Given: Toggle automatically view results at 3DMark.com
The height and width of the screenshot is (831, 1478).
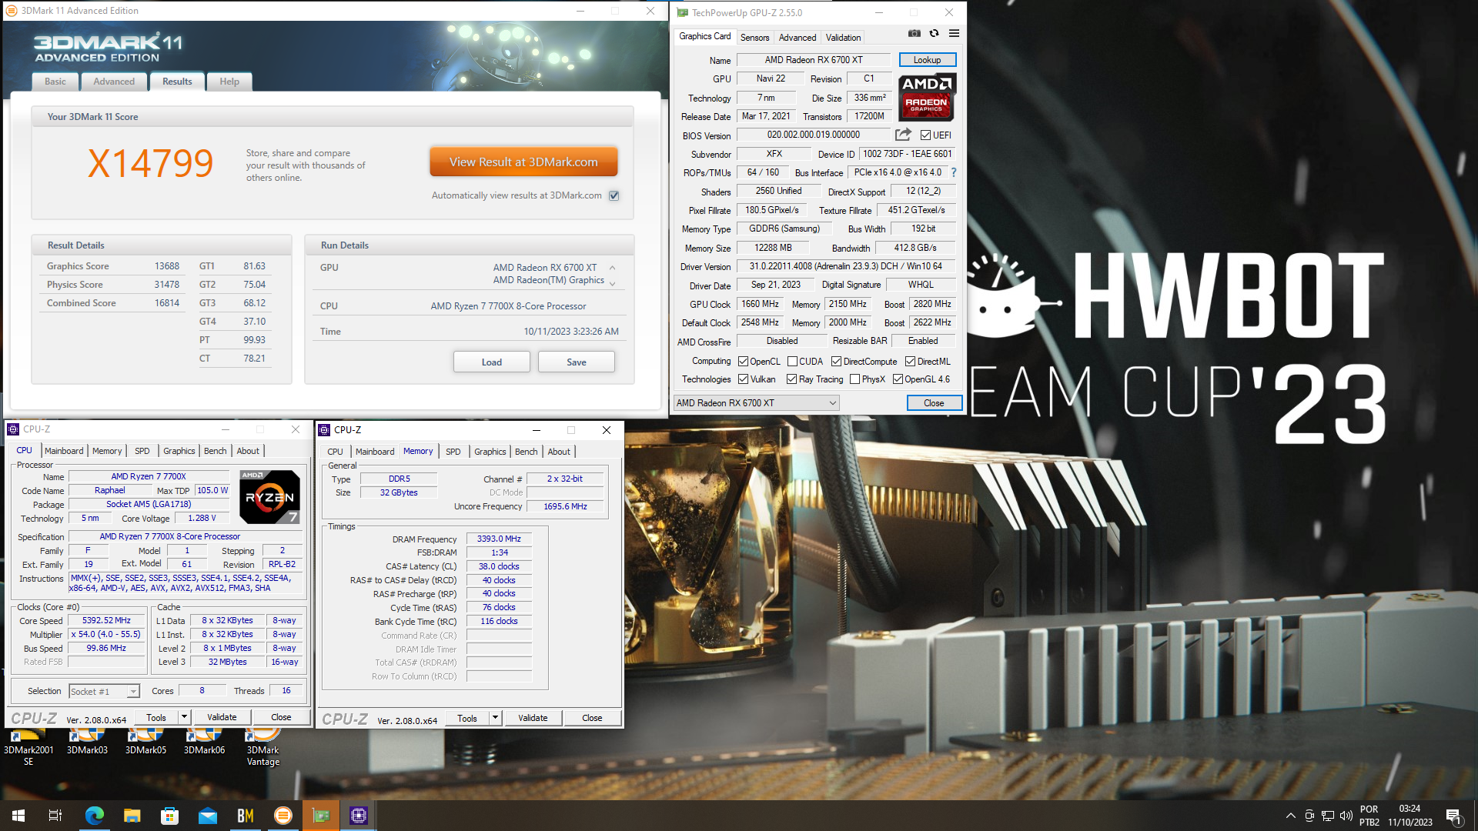Looking at the screenshot, I should tap(614, 195).
